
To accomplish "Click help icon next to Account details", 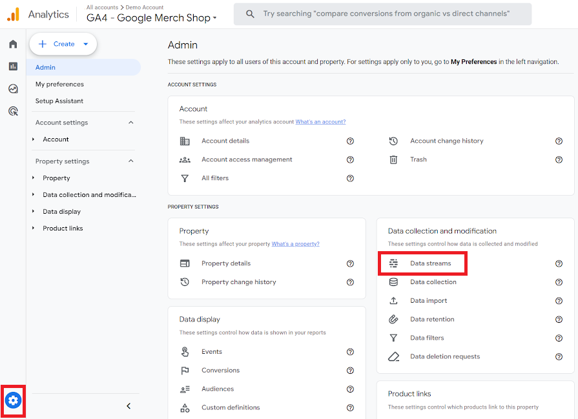I will (x=350, y=141).
